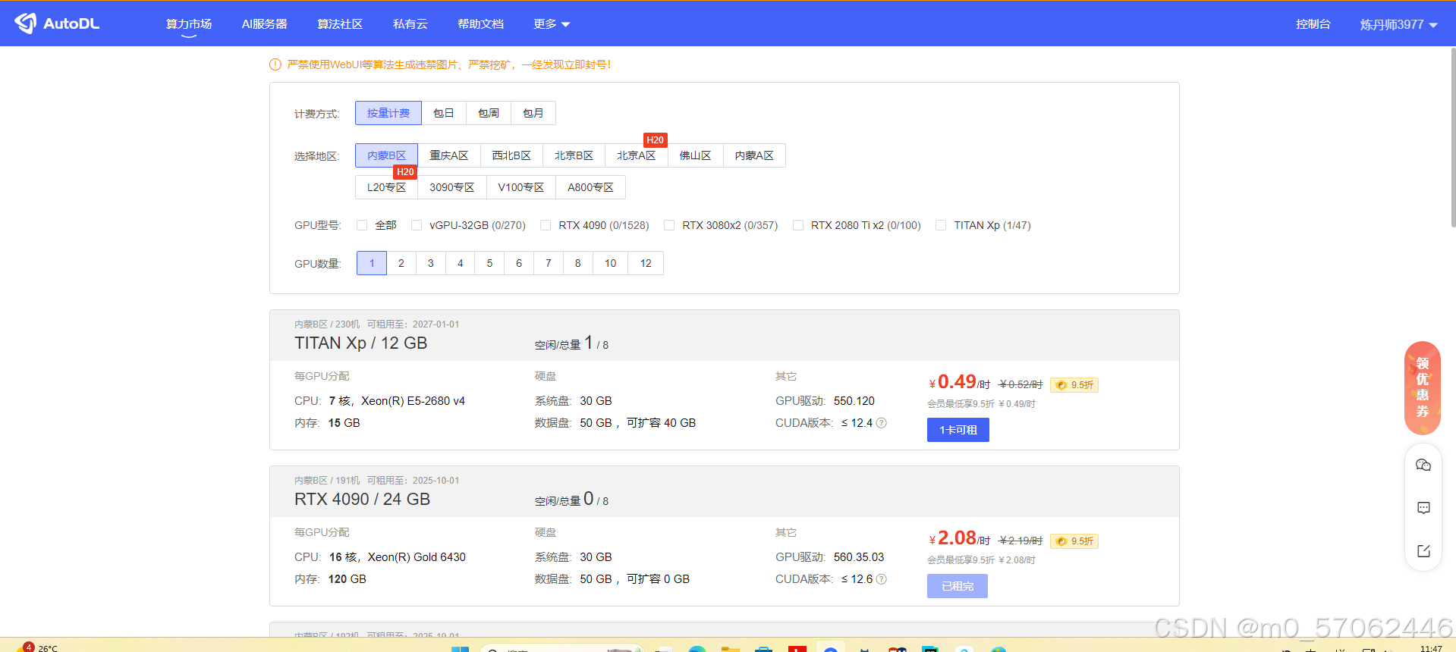Open the WeChat contact floating icon
Viewport: 1456px width, 652px height.
point(1423,465)
